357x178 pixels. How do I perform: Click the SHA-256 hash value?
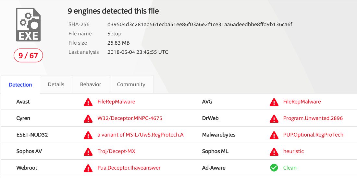[x=200, y=24]
